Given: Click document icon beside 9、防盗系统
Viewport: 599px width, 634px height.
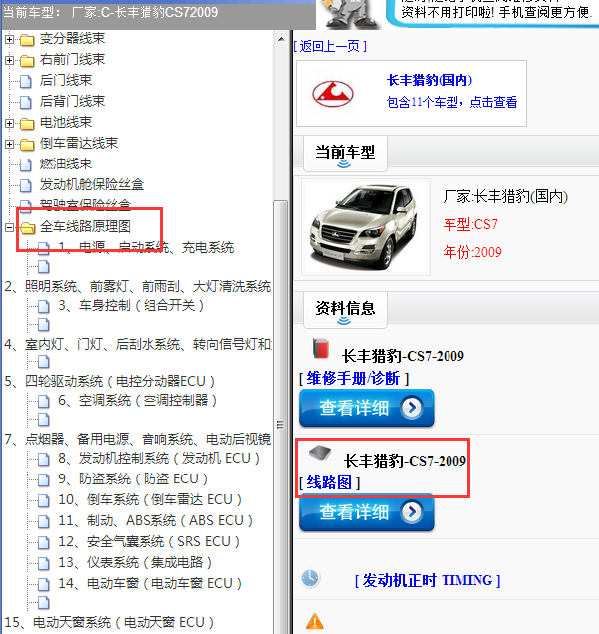Looking at the screenshot, I should [43, 479].
